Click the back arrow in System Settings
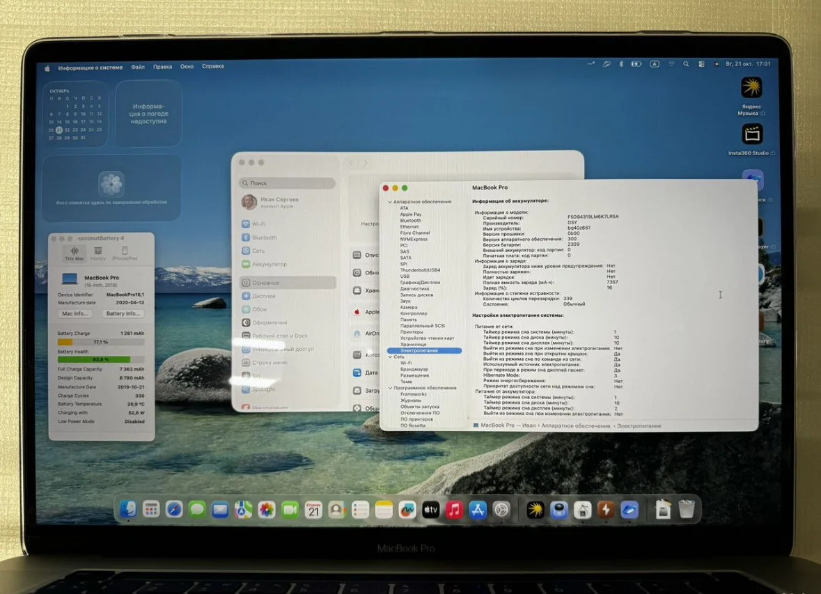 click(352, 163)
